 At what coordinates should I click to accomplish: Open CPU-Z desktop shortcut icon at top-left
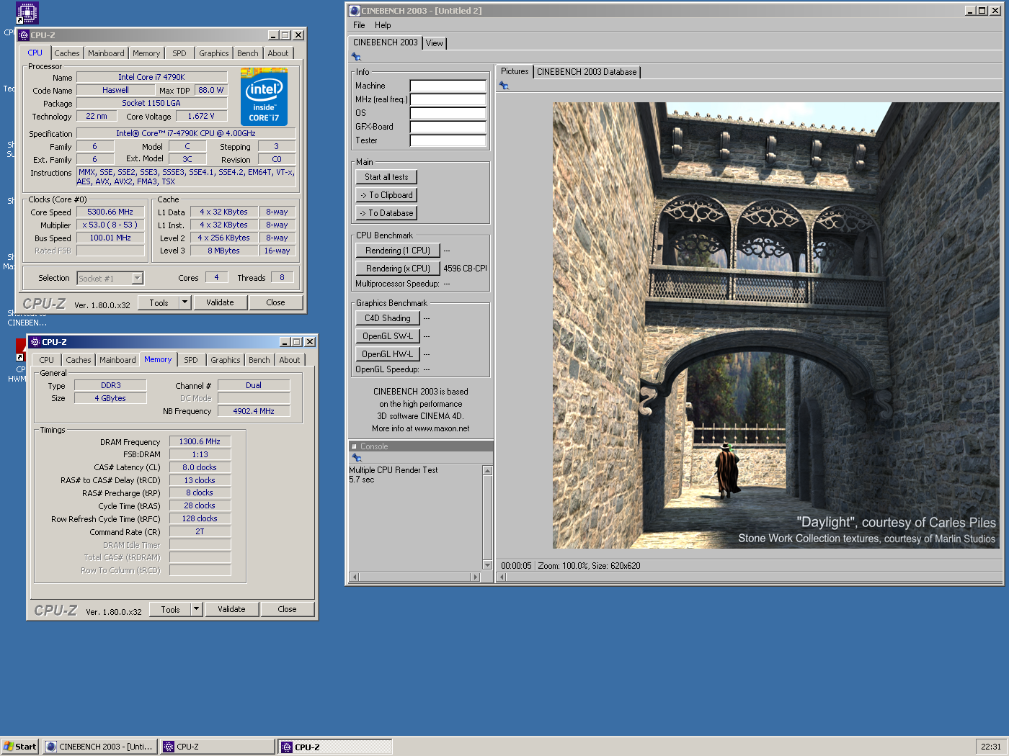(27, 13)
